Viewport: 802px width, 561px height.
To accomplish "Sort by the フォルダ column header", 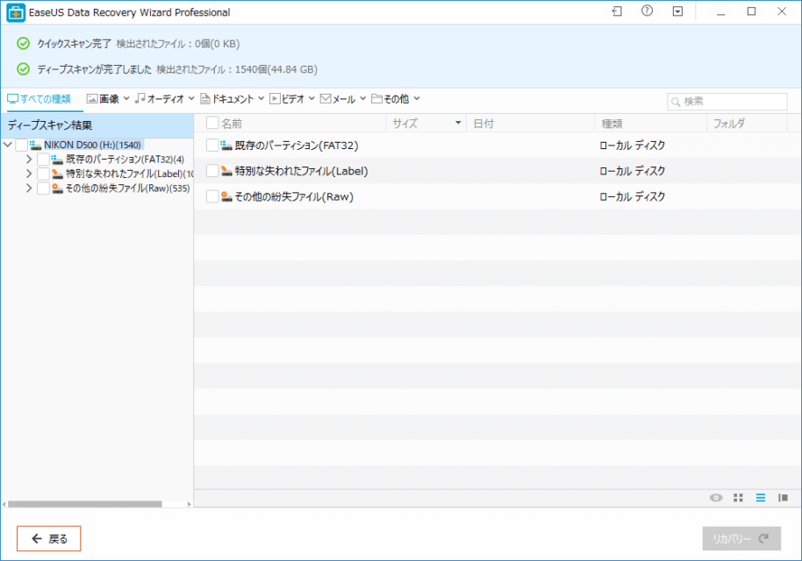I will 747,123.
